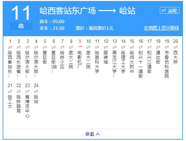Click the 返程 return-trip button
Screen dimensions: 186x141
[x=169, y=11]
